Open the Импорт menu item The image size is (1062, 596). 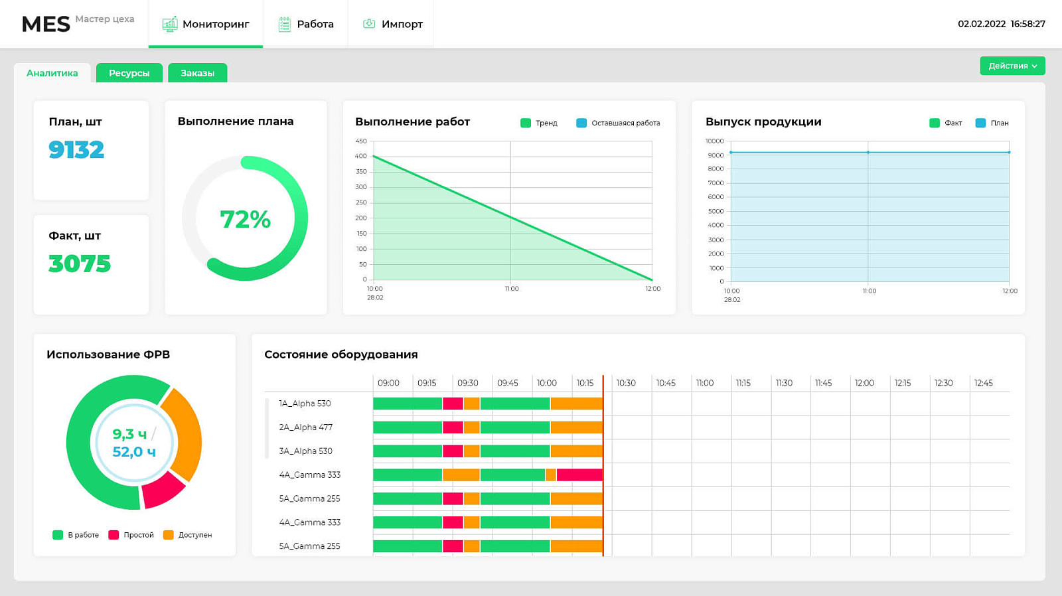(392, 24)
